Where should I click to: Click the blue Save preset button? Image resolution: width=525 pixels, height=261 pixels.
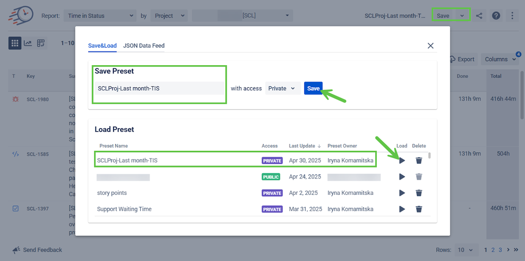coord(313,88)
